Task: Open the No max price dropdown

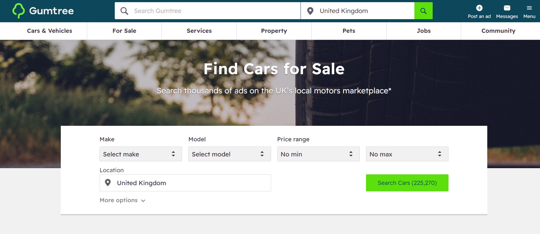Action: pyautogui.click(x=407, y=154)
